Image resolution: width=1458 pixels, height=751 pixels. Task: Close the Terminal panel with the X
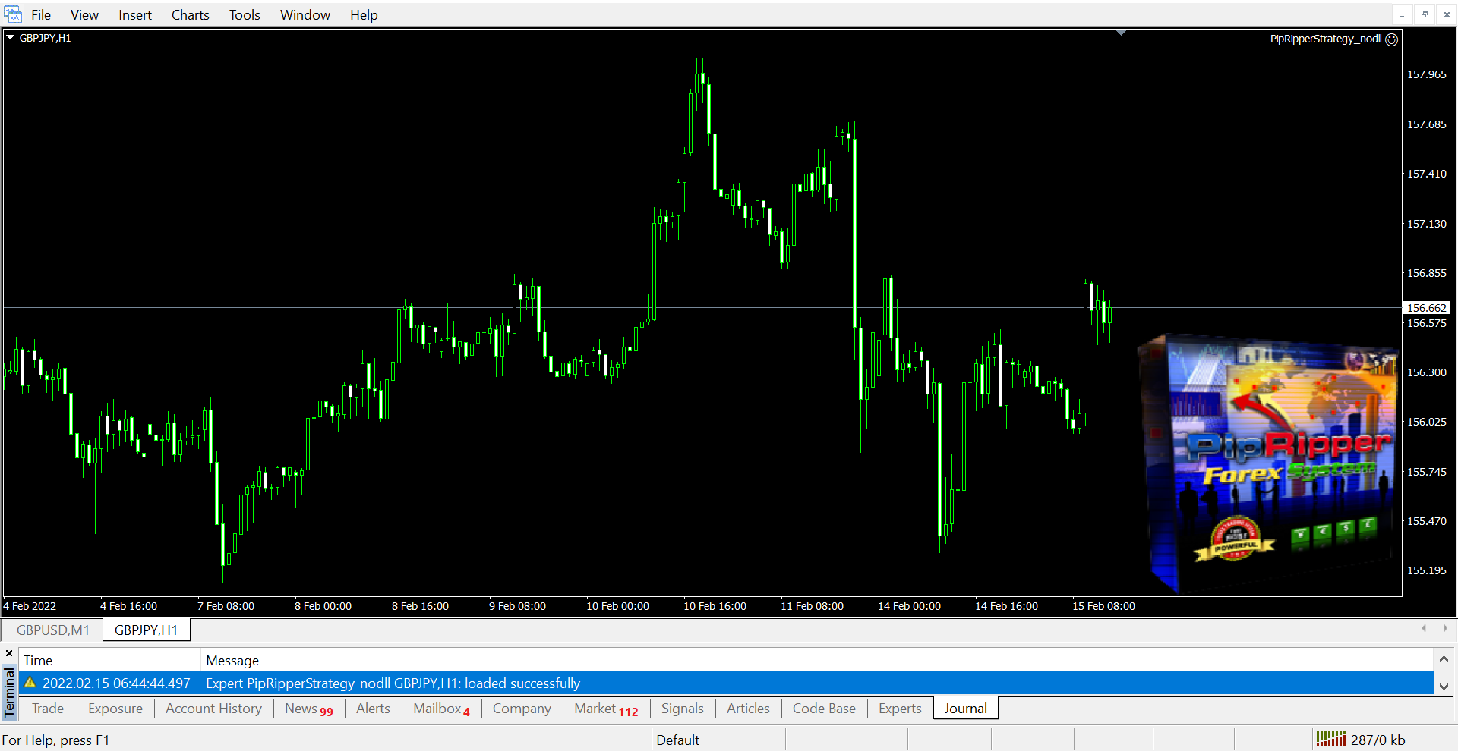point(9,653)
